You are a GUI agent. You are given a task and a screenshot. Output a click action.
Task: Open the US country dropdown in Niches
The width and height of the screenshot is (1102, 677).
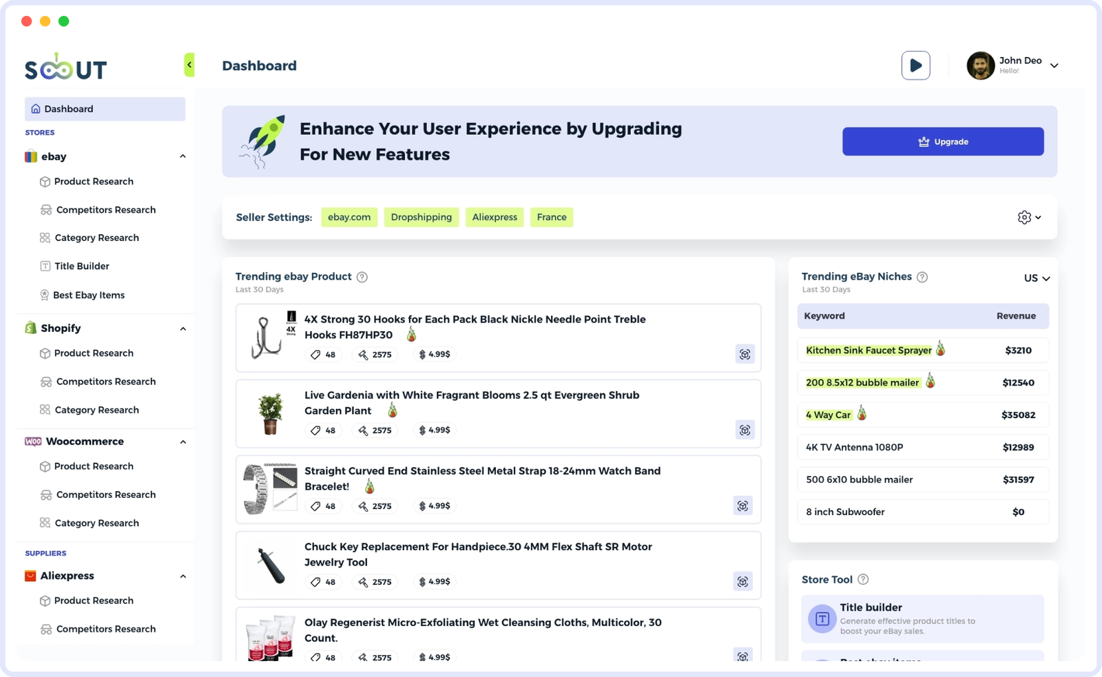[x=1037, y=278]
